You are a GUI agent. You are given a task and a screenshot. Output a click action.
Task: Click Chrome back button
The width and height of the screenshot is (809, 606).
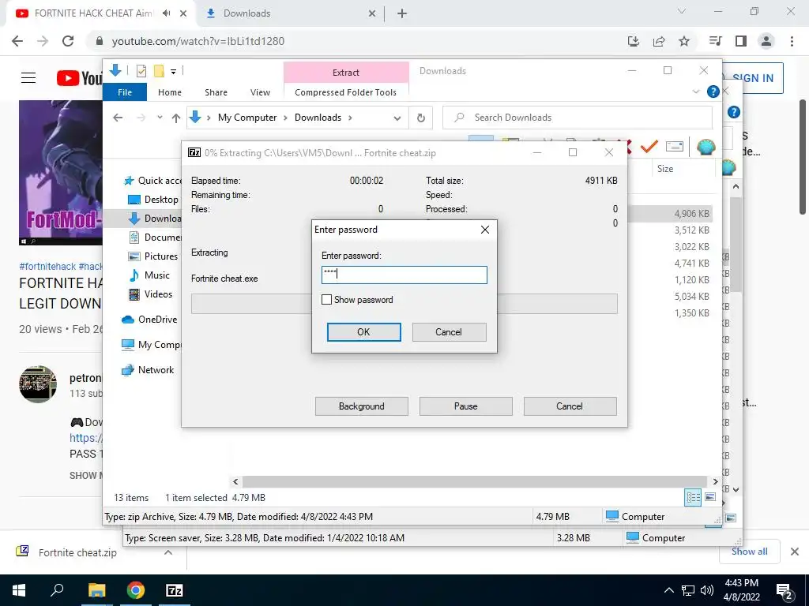17,41
